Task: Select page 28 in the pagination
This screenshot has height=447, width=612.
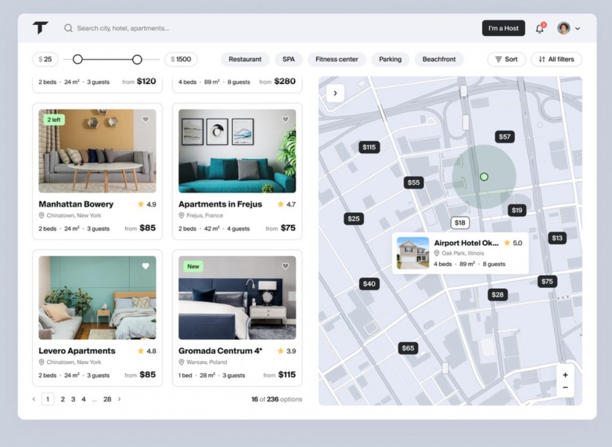Action: pos(107,399)
